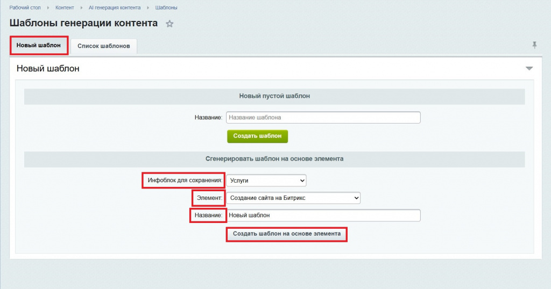Viewport: 551px width, 289px height.
Task: Focus the empty Название шаблона input field
Action: (x=323, y=117)
